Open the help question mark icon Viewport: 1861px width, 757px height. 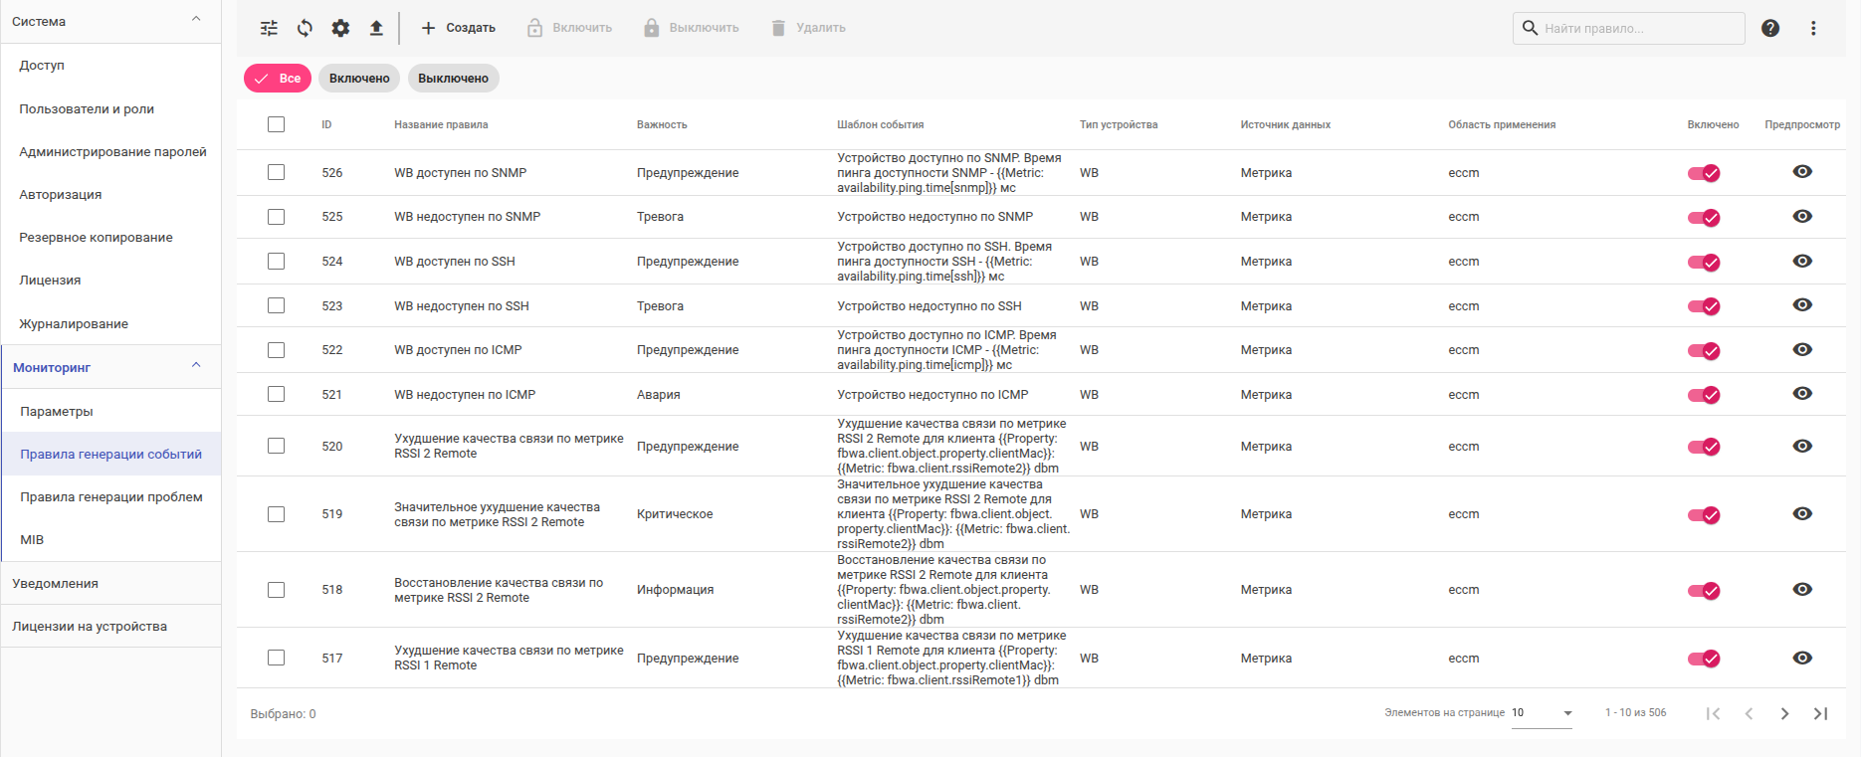click(1770, 28)
